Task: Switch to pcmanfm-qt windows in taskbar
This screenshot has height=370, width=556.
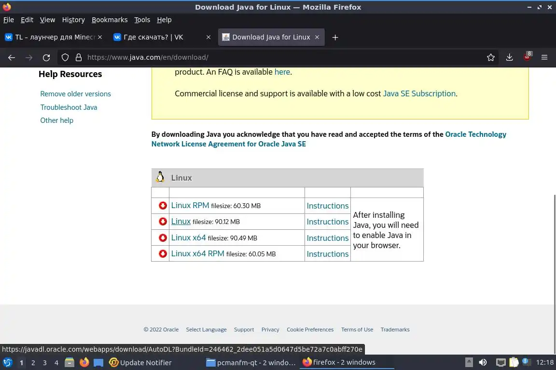Action: 251,363
